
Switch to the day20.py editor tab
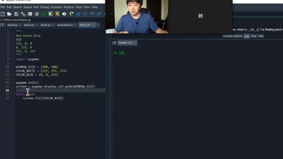[46, 25]
